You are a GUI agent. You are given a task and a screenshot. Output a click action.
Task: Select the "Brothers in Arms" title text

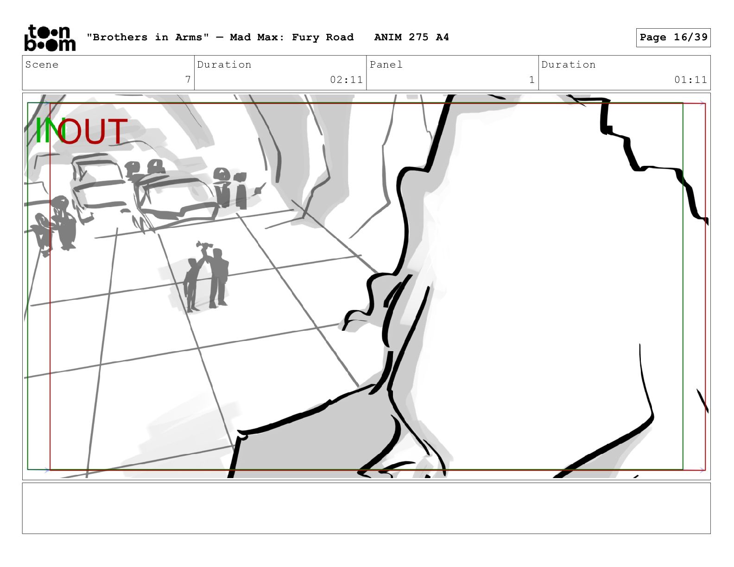click(x=148, y=37)
